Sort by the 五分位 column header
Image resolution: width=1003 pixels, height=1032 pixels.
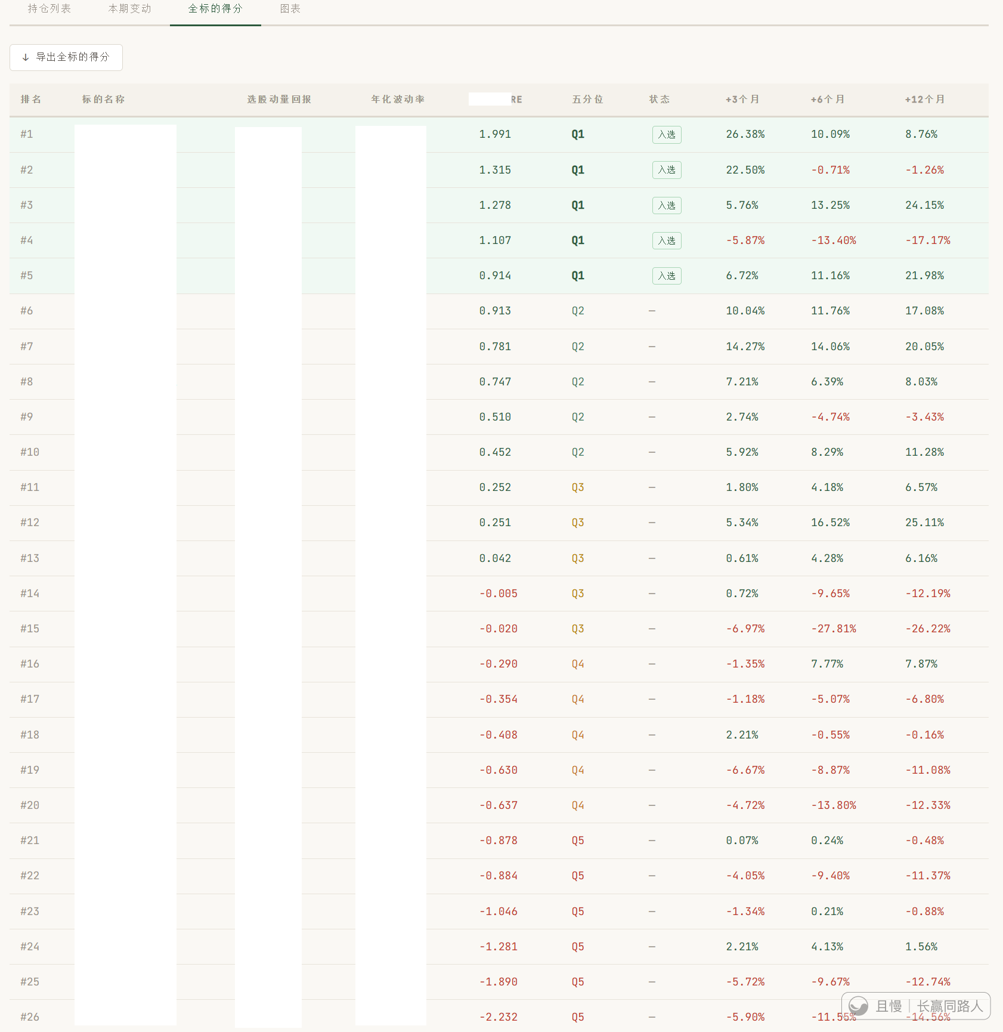[x=587, y=100]
